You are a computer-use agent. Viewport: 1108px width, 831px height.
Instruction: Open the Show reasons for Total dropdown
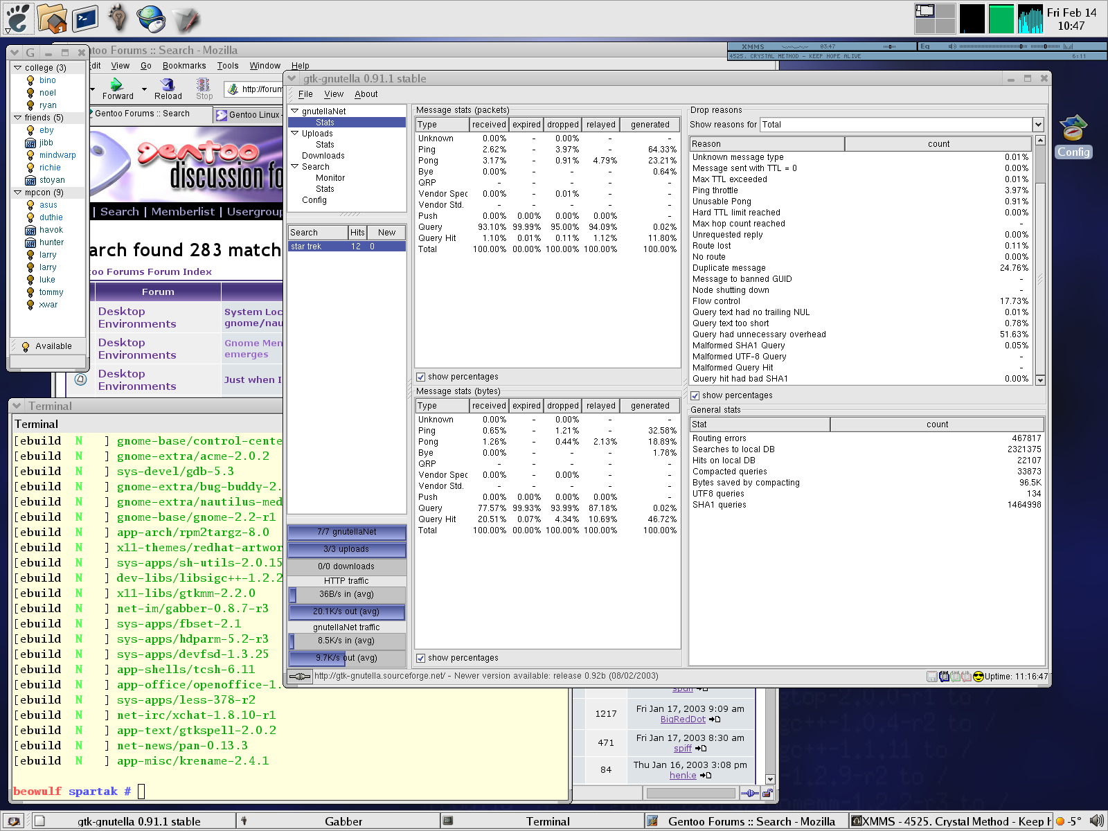pos(1038,125)
